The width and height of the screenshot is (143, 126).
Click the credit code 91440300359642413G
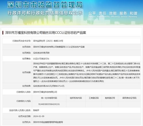coord(49,104)
